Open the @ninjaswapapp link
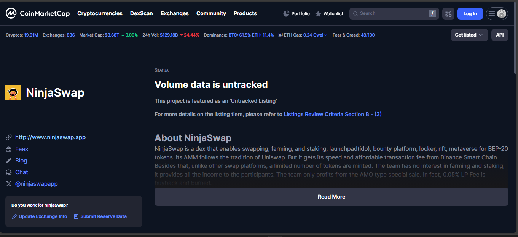This screenshot has width=518, height=237. pyautogui.click(x=37, y=184)
